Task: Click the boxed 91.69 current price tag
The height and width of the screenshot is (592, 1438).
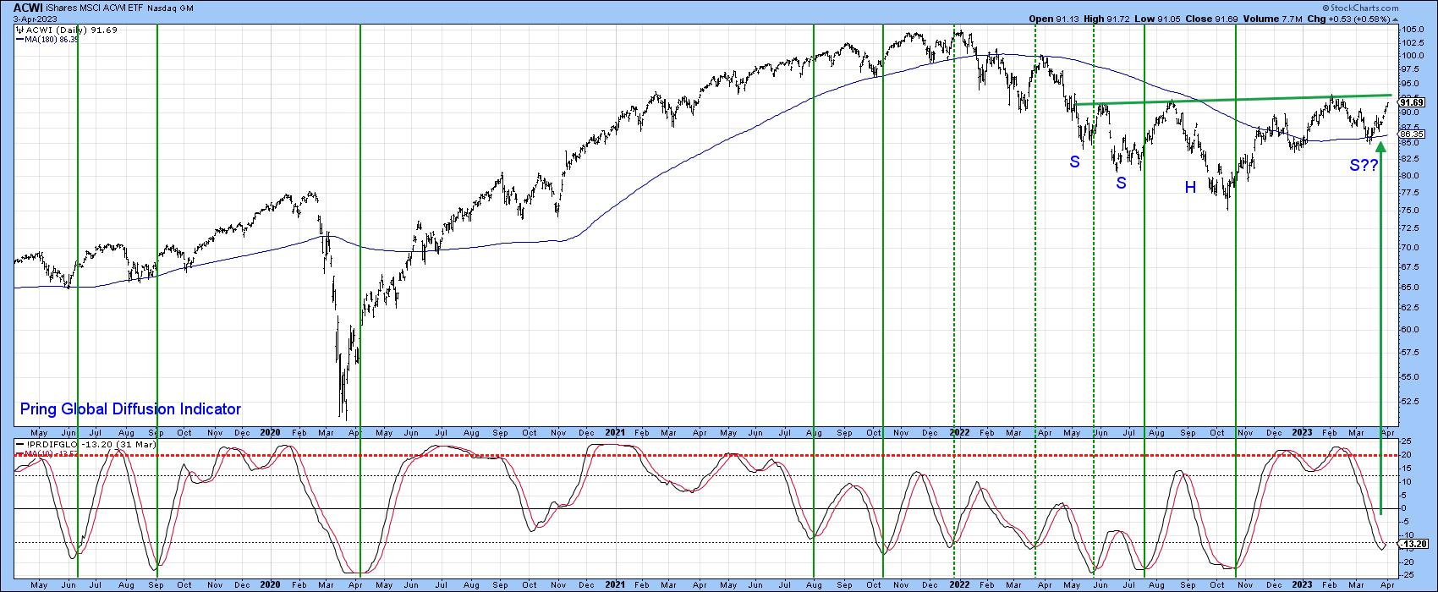Action: (x=1412, y=101)
